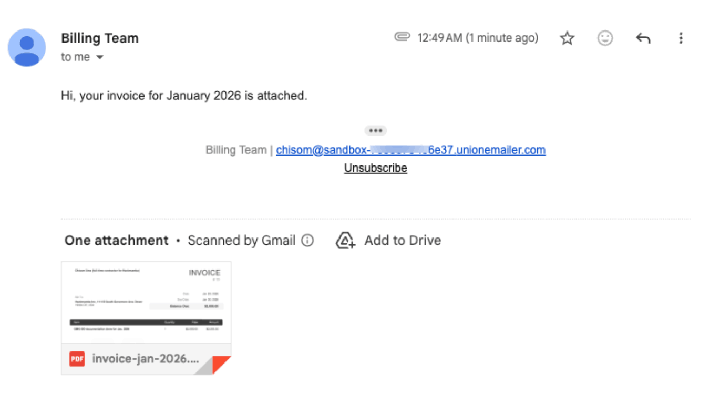Click the sender's profile avatar

click(26, 47)
